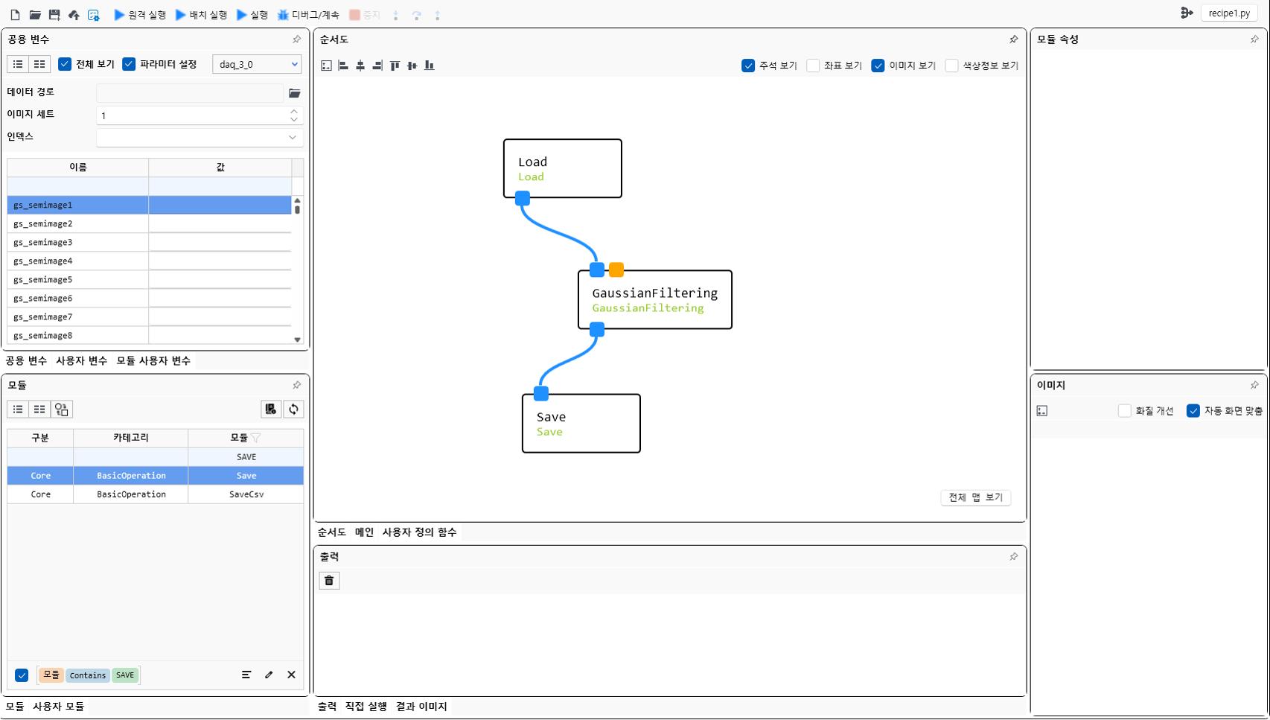Image resolution: width=1270 pixels, height=720 pixels.
Task: Clear output using the trash icon
Action: pos(329,581)
